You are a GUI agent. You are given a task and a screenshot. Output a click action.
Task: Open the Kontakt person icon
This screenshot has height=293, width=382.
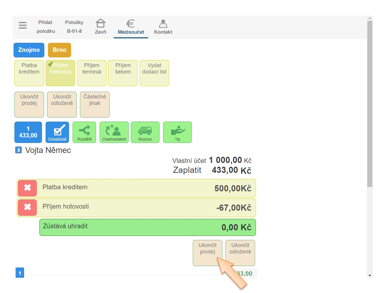(163, 23)
